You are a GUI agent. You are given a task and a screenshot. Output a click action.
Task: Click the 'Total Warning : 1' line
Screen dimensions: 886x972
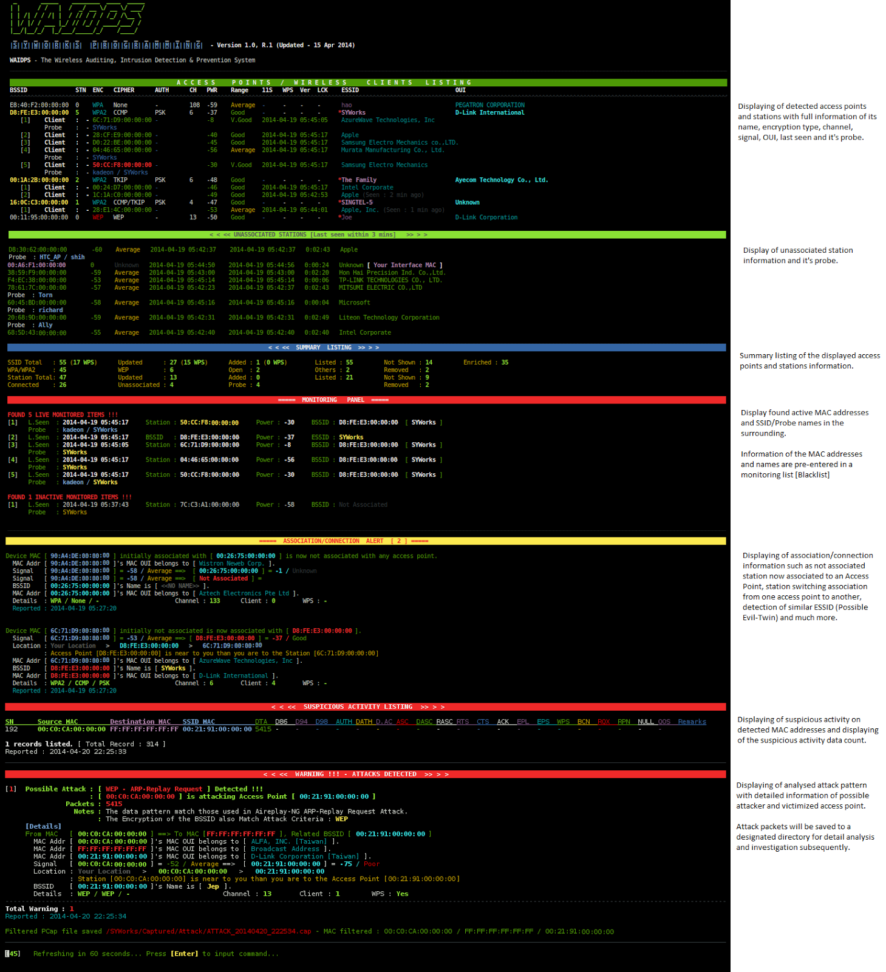[x=39, y=909]
